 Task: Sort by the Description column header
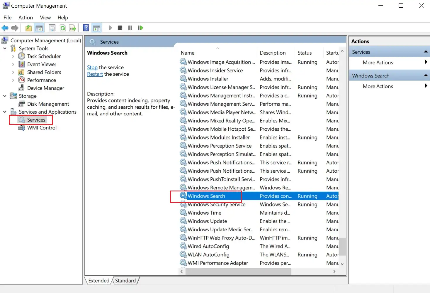[276, 53]
